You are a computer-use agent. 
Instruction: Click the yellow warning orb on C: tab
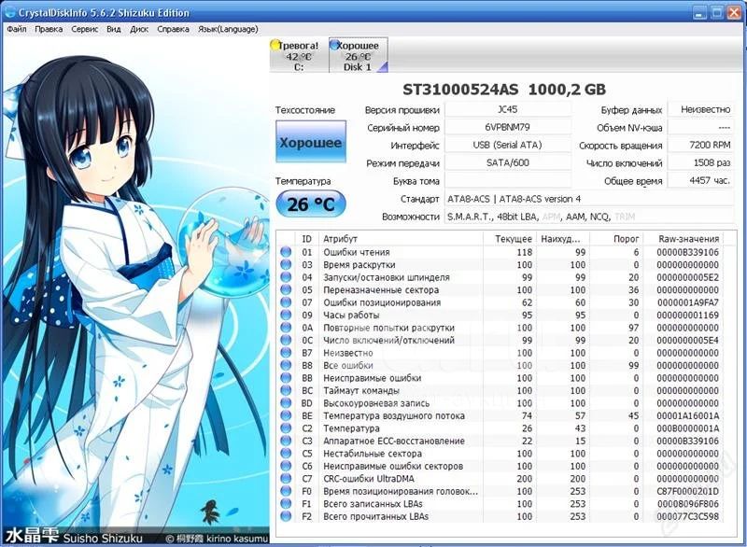pos(275,45)
